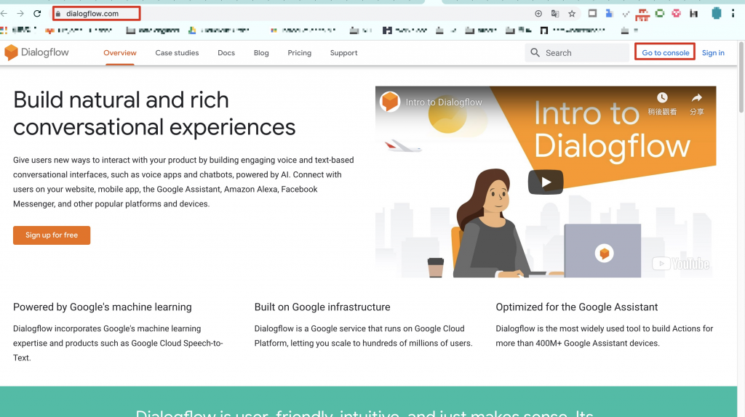Click the Sign up for free button
Screen dimensions: 745x417
52,235
